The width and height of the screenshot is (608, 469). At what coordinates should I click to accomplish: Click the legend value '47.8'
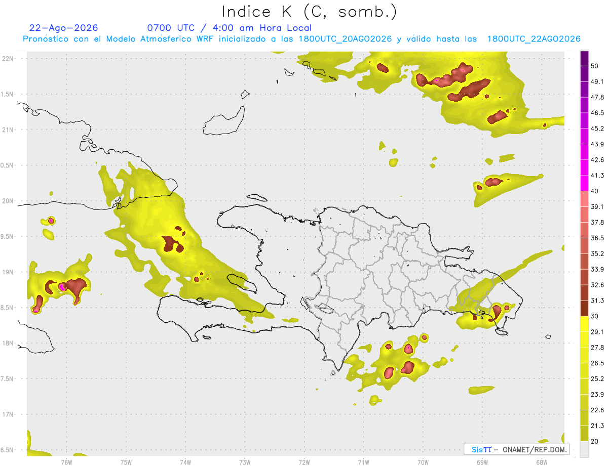pyautogui.click(x=597, y=98)
